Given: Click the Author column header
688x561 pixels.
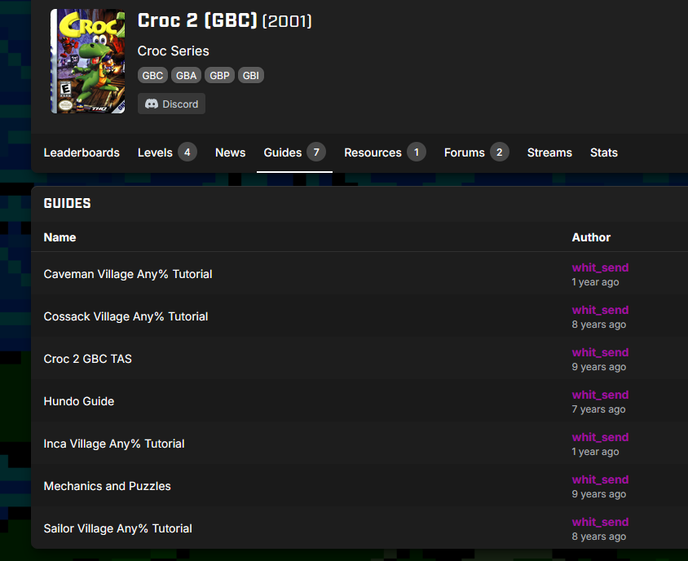Looking at the screenshot, I should (x=591, y=237).
